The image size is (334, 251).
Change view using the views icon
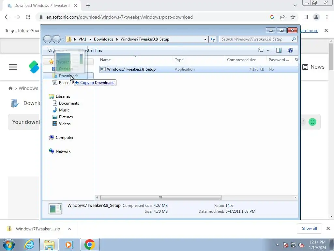(261, 50)
